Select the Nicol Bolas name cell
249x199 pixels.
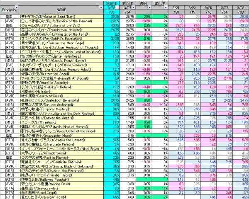[x=61, y=149]
